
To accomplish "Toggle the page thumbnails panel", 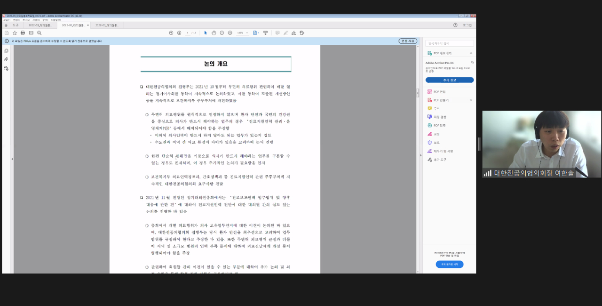I will point(6,51).
